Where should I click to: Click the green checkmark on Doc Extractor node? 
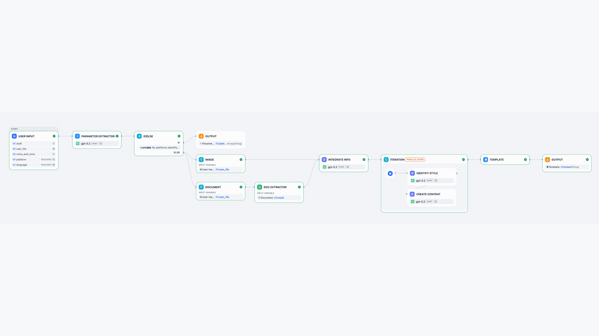point(299,187)
